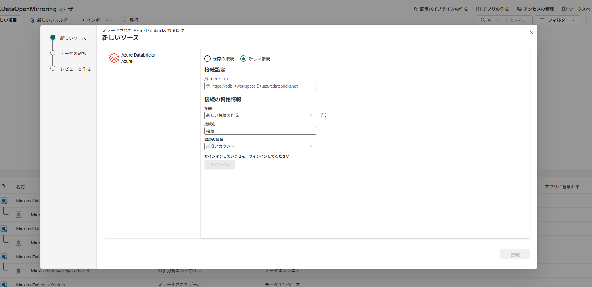Click the MirroredDatabaseSpreadsheet endpoint icon
This screenshot has height=287, width=592.
coord(19,270)
